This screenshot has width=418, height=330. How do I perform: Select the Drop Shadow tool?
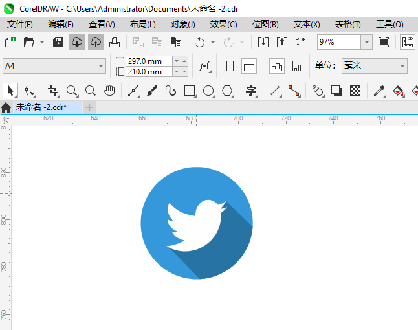click(336, 91)
